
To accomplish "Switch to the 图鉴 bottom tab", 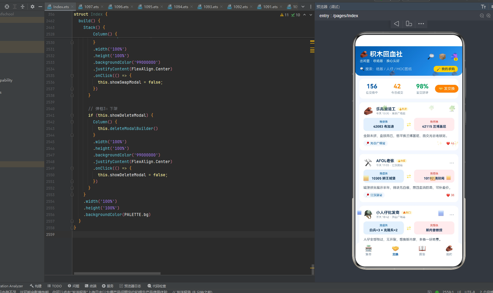I will tap(422, 250).
